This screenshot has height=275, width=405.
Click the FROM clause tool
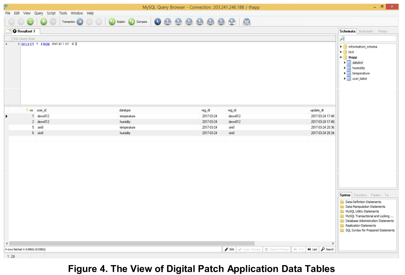click(x=178, y=22)
